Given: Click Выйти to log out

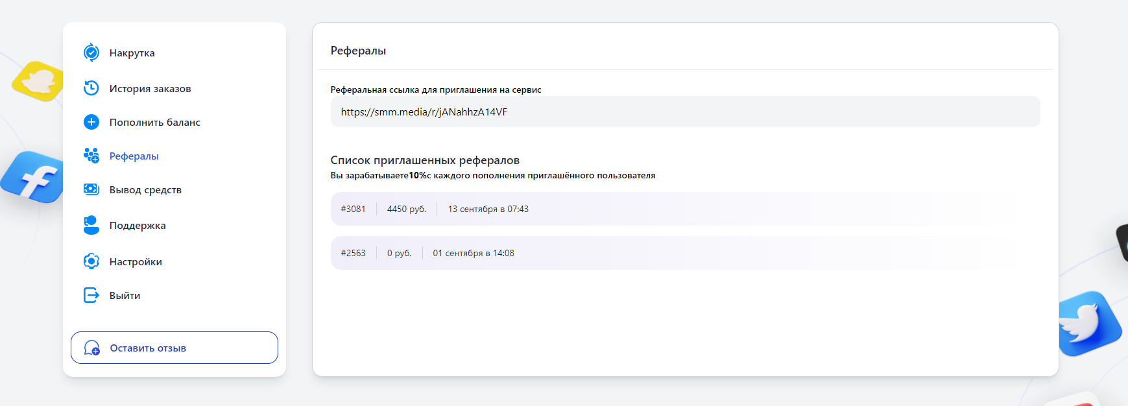Looking at the screenshot, I should [x=125, y=296].
